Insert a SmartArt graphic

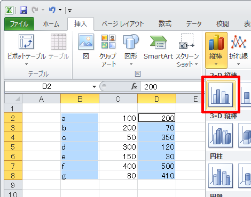click(158, 47)
